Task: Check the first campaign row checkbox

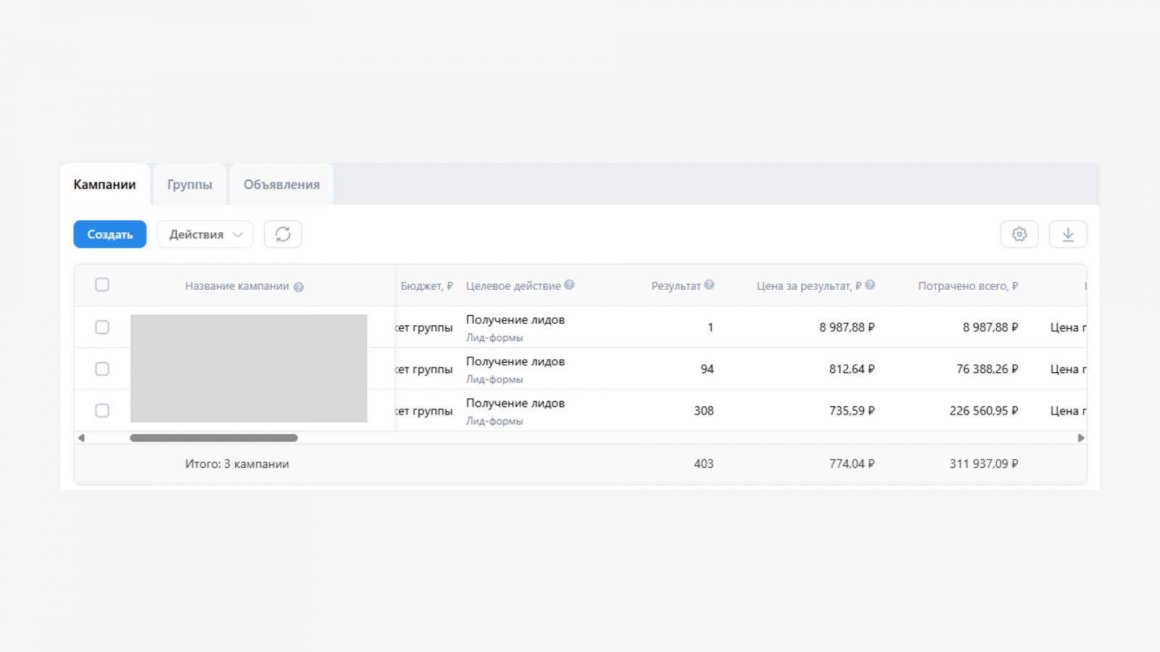Action: (x=102, y=327)
